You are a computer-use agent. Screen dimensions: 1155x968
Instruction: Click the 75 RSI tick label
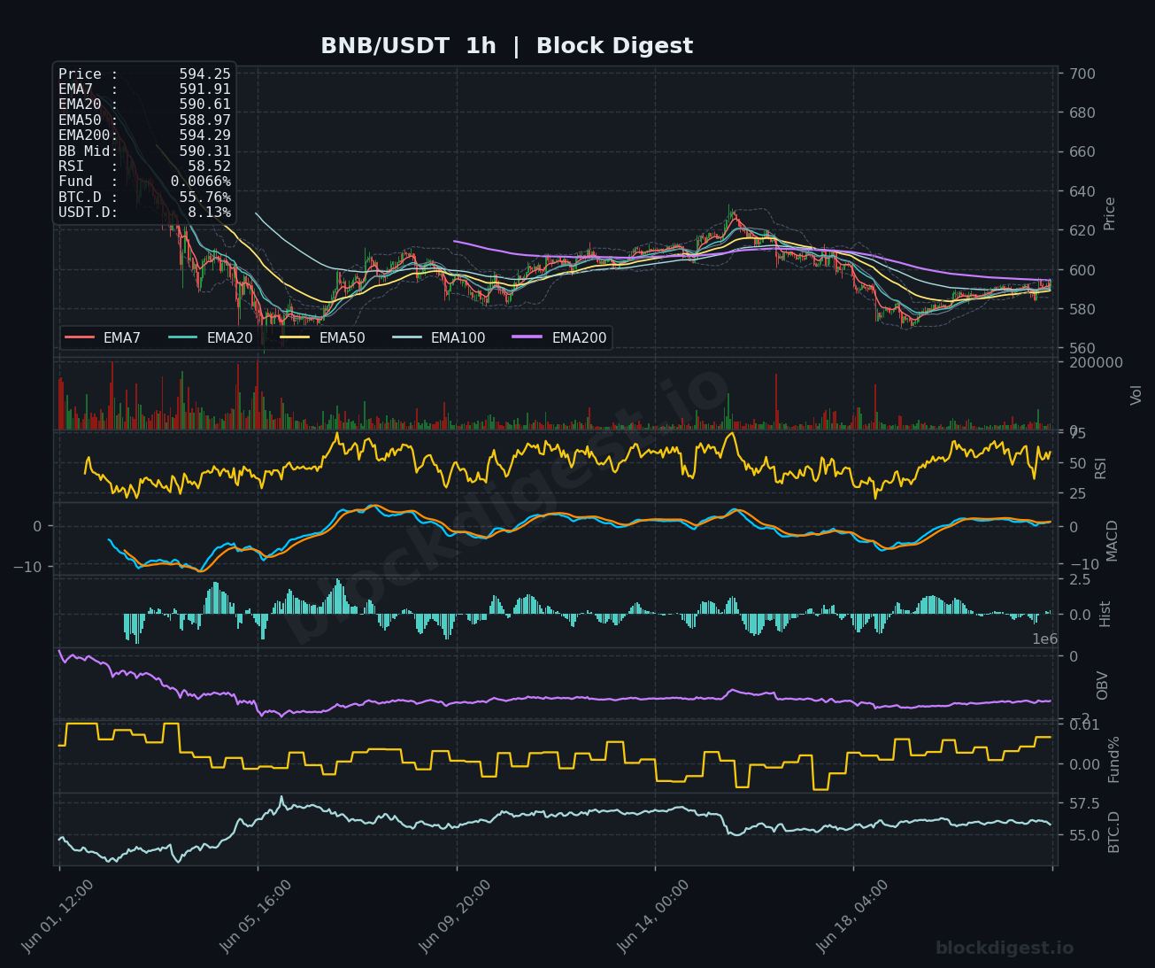(x=1078, y=433)
